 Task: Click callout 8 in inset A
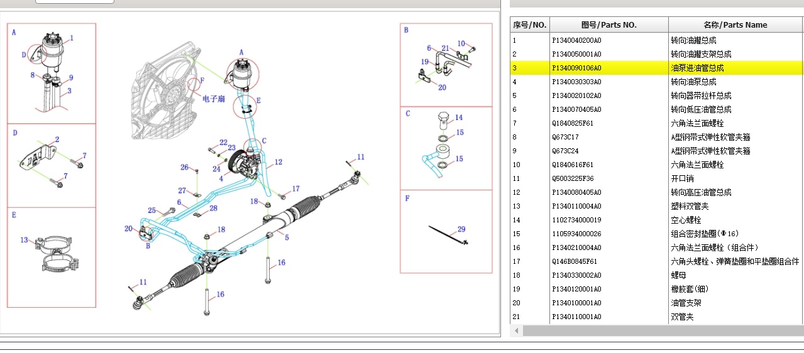coord(32,75)
